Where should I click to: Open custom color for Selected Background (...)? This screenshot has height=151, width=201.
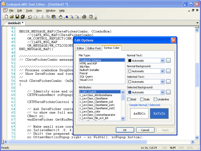pos(168,92)
